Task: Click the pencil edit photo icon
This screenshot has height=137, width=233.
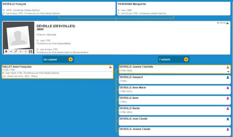Action: click(x=16, y=52)
